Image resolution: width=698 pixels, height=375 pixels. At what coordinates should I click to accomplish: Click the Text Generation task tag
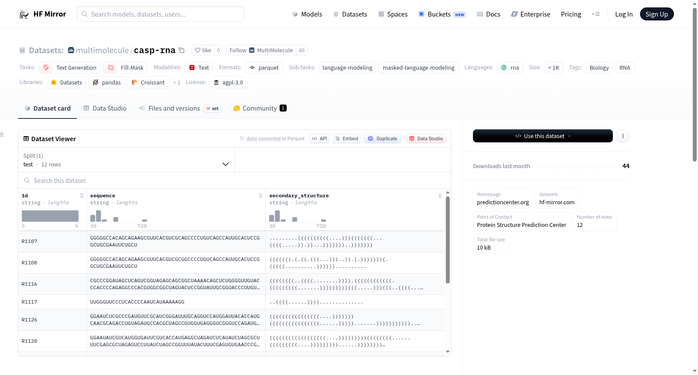70,68
